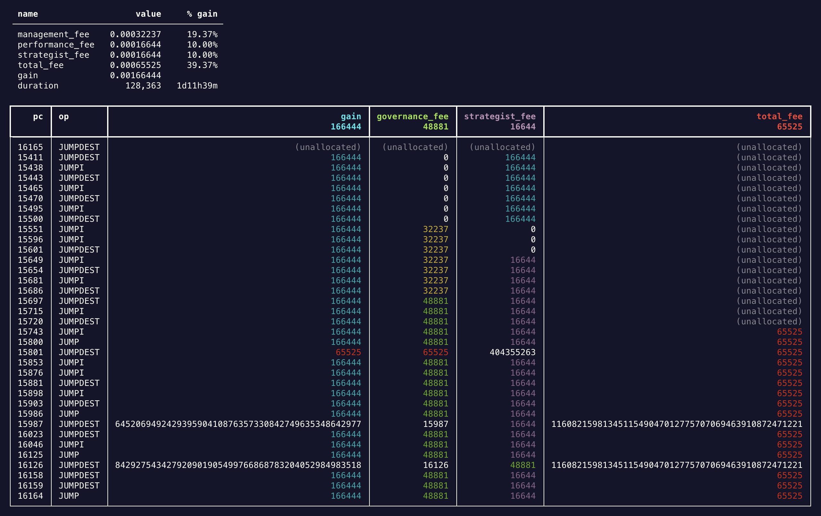Select the performance_fee row label

coord(56,45)
